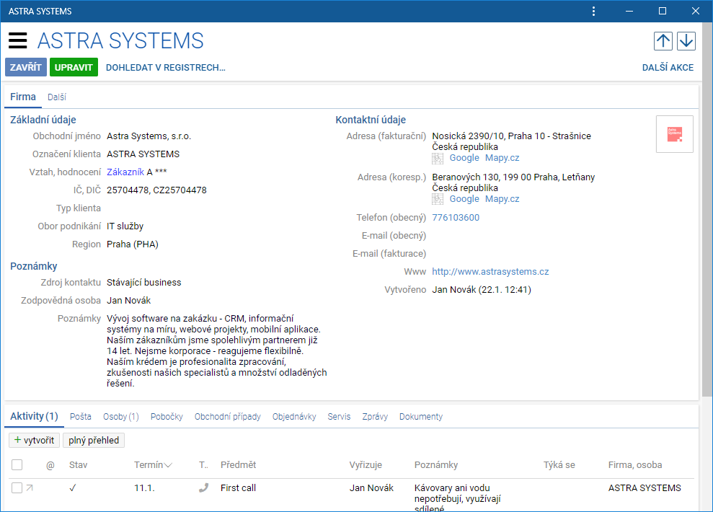This screenshot has height=512, width=713.
Task: Click the Poznámky column header in activities
Action: coord(436,464)
